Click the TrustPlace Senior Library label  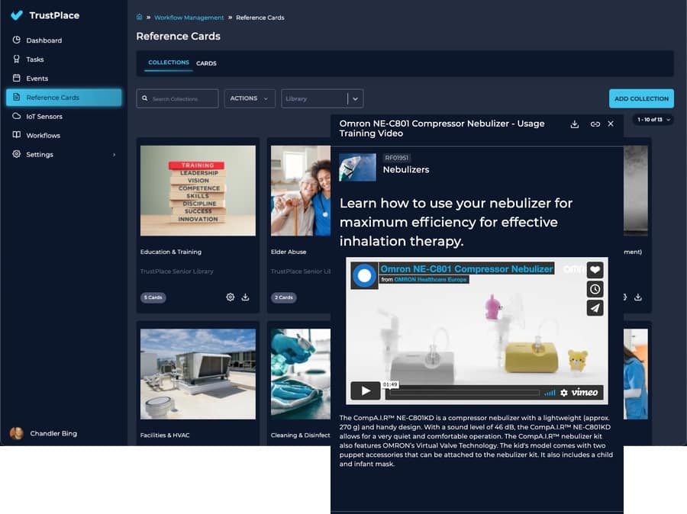177,271
